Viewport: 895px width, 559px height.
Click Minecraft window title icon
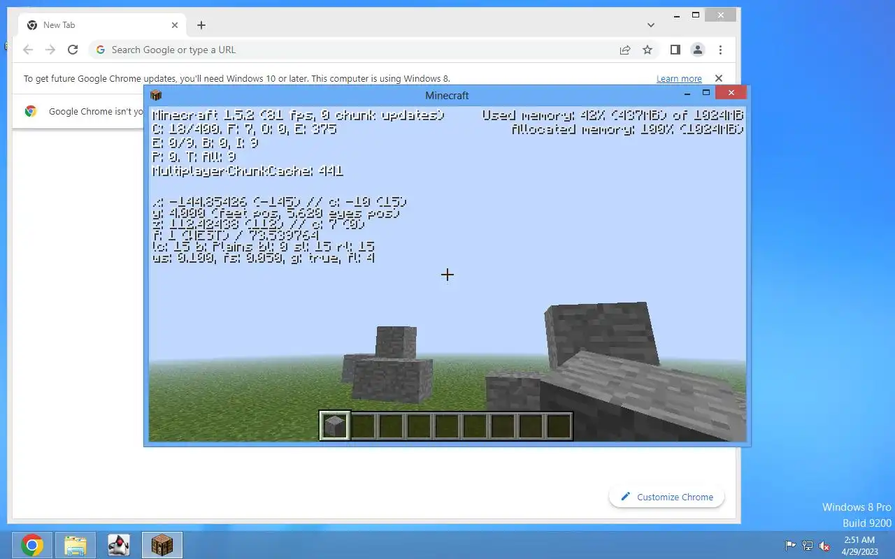(x=155, y=95)
